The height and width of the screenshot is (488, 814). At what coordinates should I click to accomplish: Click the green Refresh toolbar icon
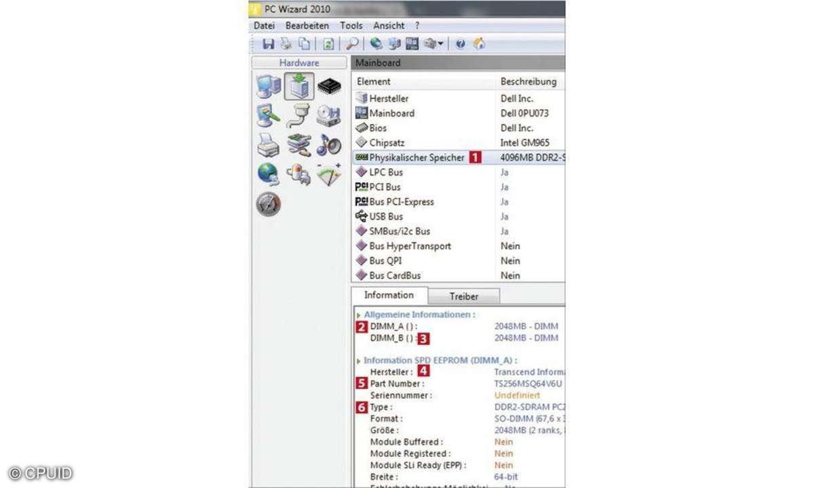click(328, 44)
